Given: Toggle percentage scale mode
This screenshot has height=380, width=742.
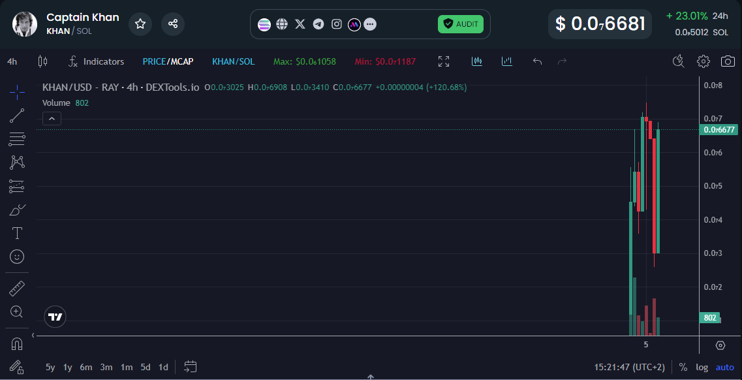Looking at the screenshot, I should coord(683,367).
